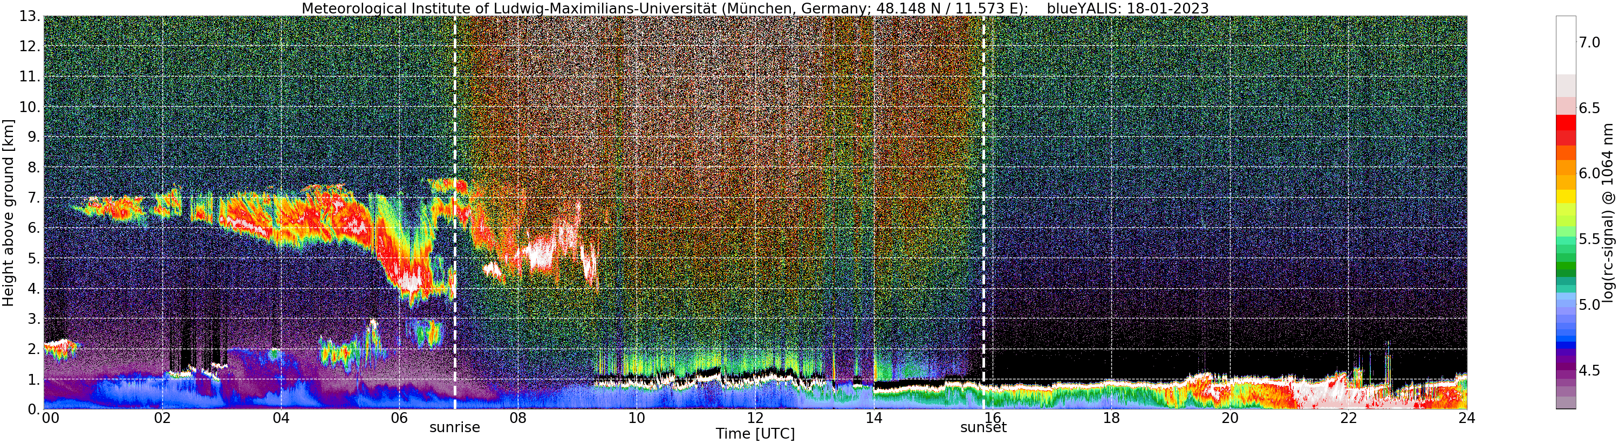The width and height of the screenshot is (1619, 444).
Task: Click the x-axis tick label 14
Action: (x=873, y=418)
